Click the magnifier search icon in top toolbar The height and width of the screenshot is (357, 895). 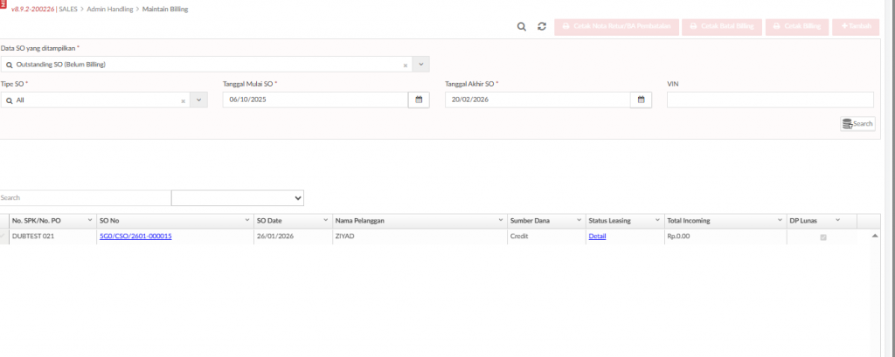522,27
